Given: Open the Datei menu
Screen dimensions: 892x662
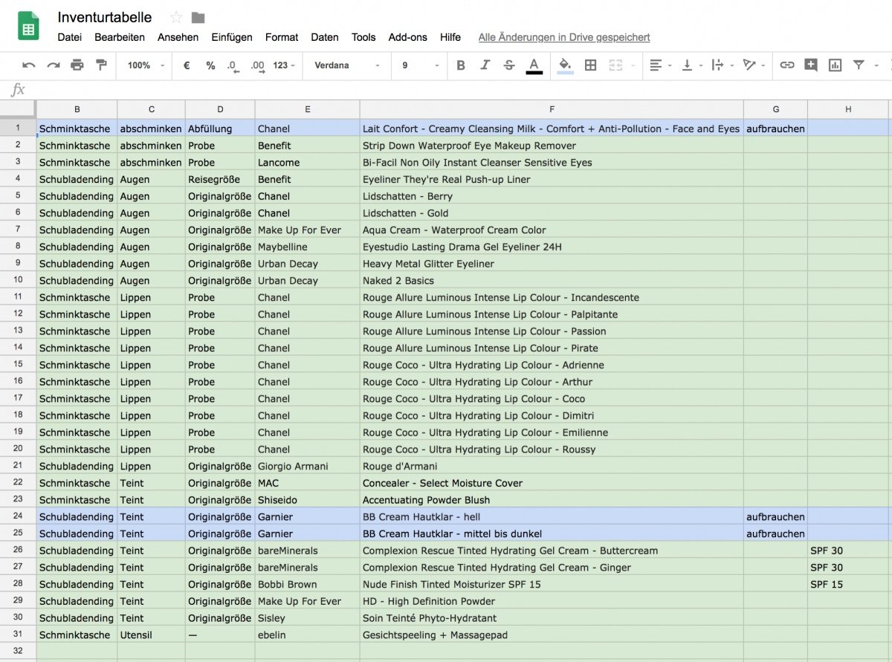Looking at the screenshot, I should point(70,37).
